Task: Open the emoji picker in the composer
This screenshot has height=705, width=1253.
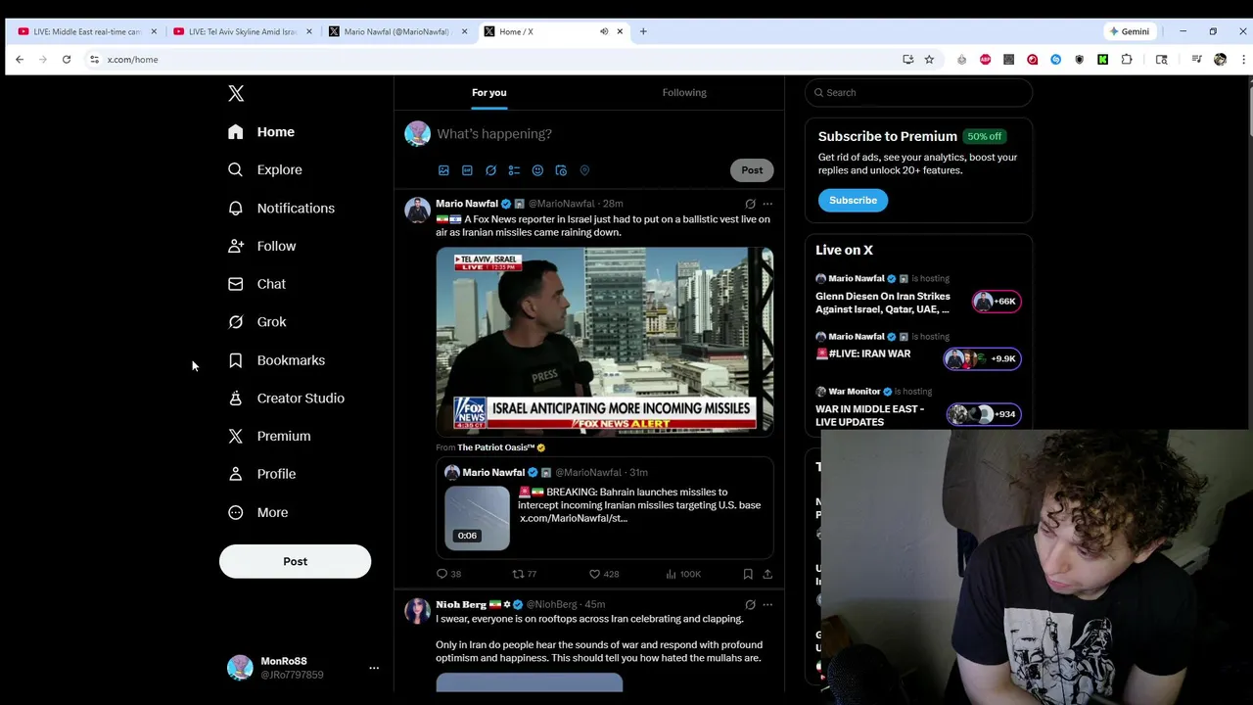Action: pyautogui.click(x=537, y=170)
